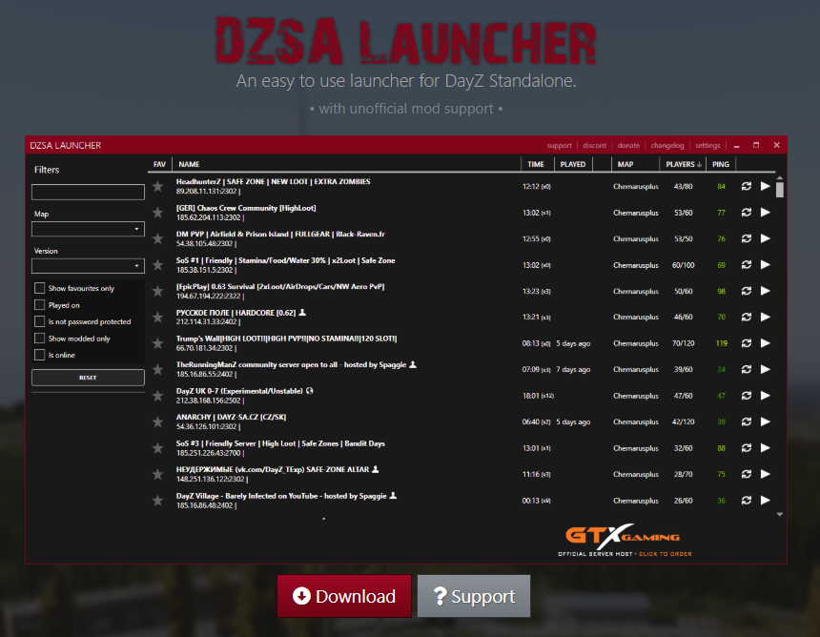
Task: Refresh the DM PVP Airfield server
Action: tap(747, 238)
